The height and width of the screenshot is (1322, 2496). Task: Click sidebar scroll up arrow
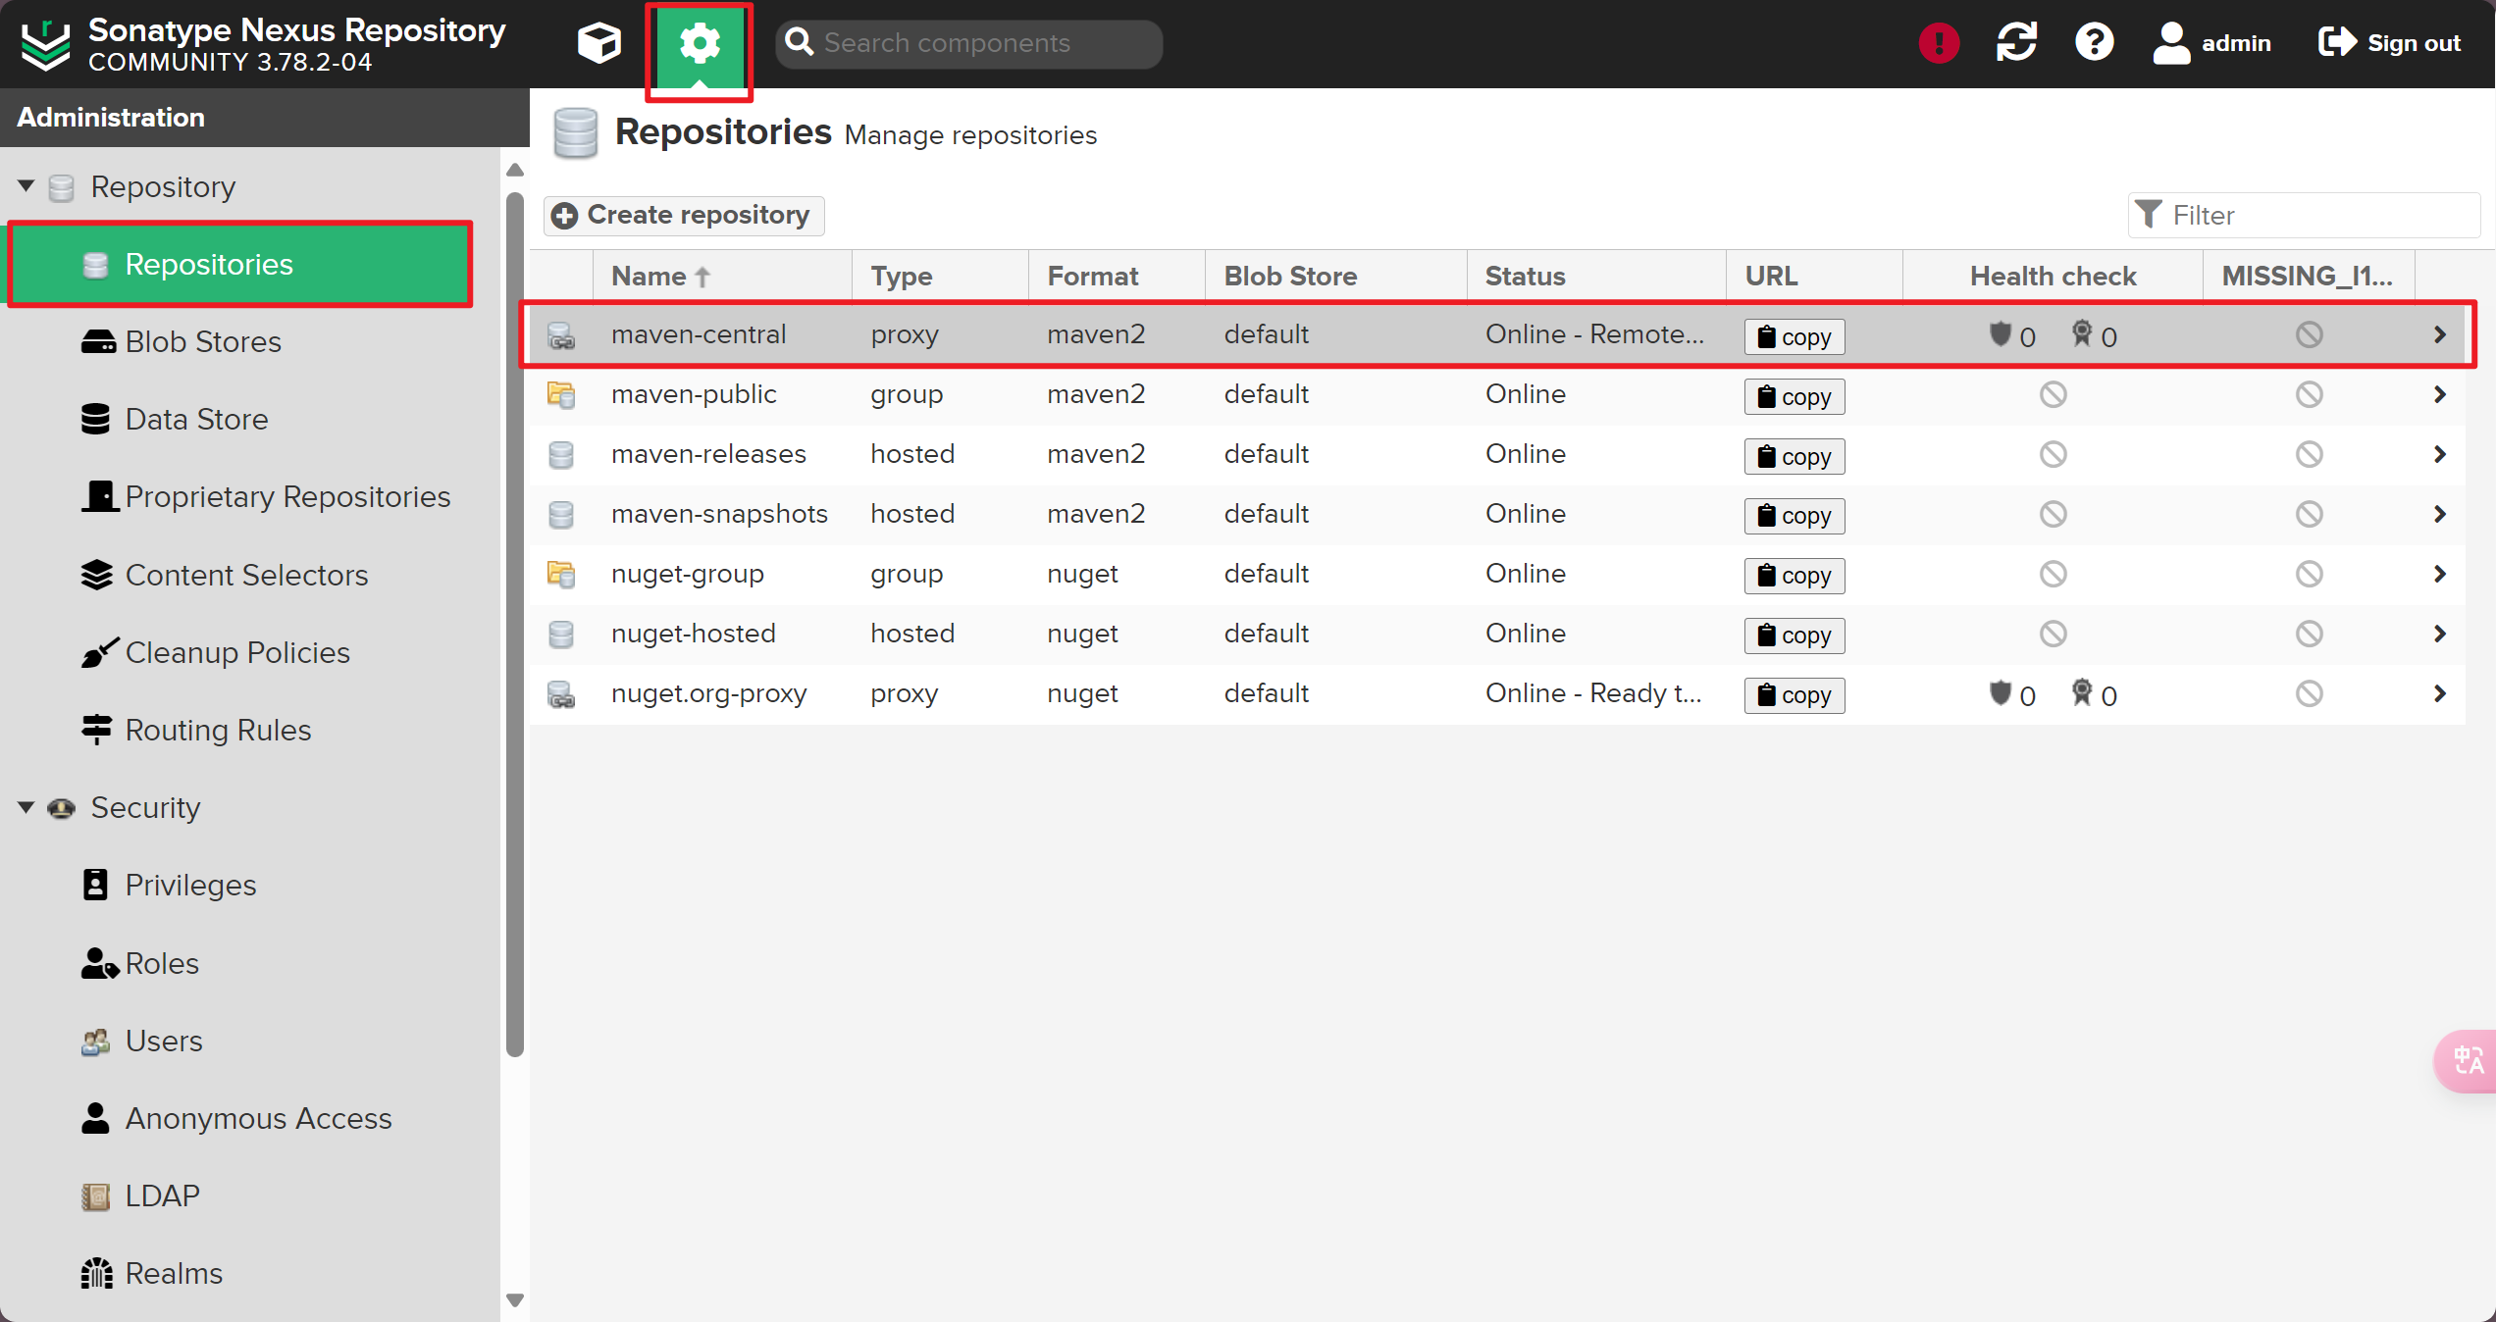[x=514, y=171]
